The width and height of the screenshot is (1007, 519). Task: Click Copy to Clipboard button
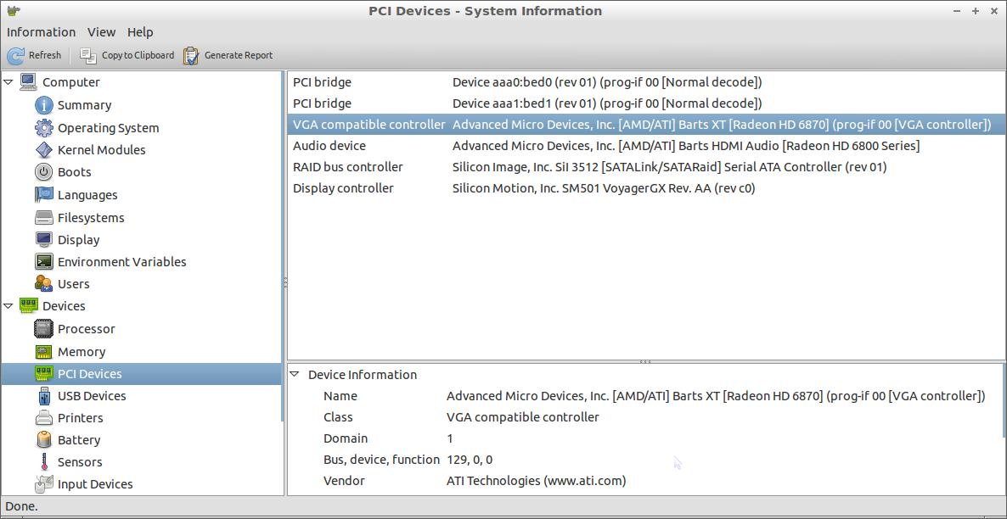pyautogui.click(x=127, y=55)
